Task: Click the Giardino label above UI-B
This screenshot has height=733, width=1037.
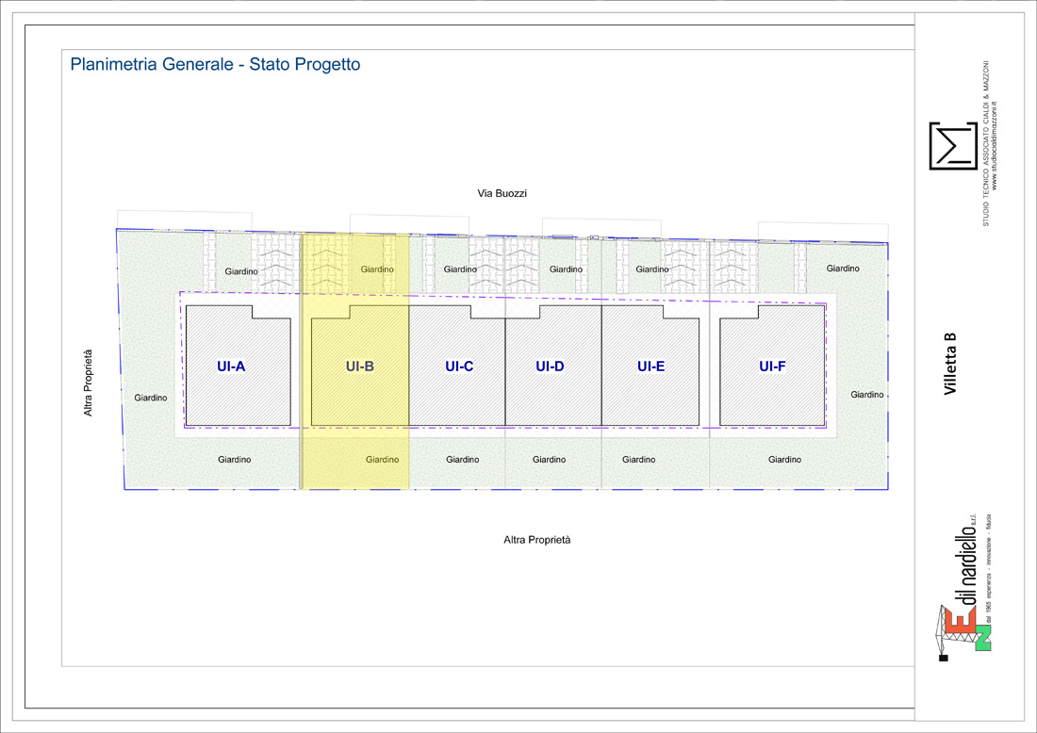Action: pyautogui.click(x=377, y=269)
